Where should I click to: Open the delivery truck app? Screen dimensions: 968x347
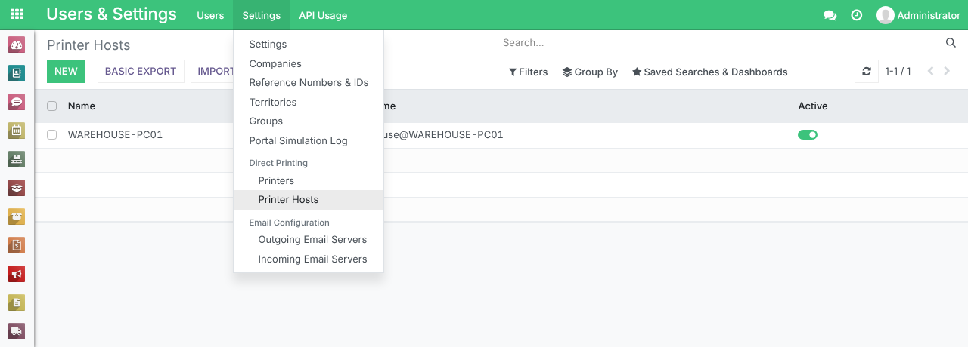tap(17, 331)
